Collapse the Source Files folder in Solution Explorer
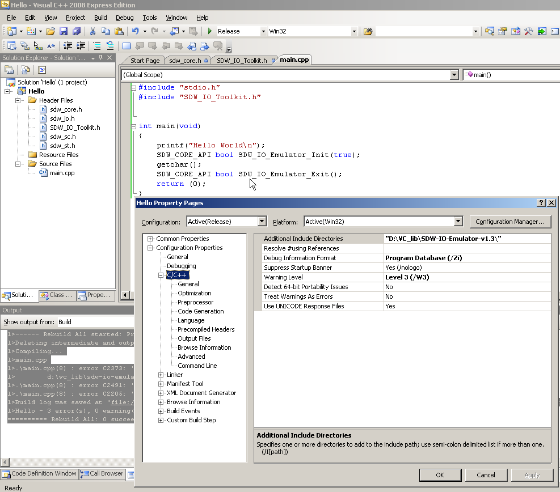This screenshot has width=560, height=492. [18, 164]
